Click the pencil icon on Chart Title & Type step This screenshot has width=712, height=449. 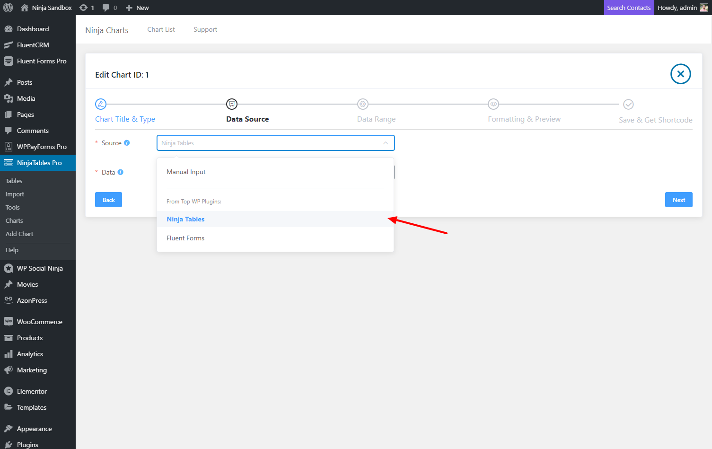pyautogui.click(x=100, y=104)
